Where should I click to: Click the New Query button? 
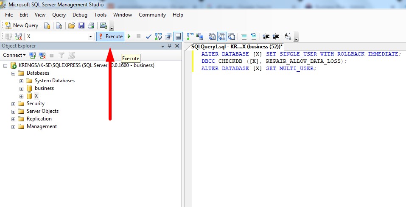(22, 25)
